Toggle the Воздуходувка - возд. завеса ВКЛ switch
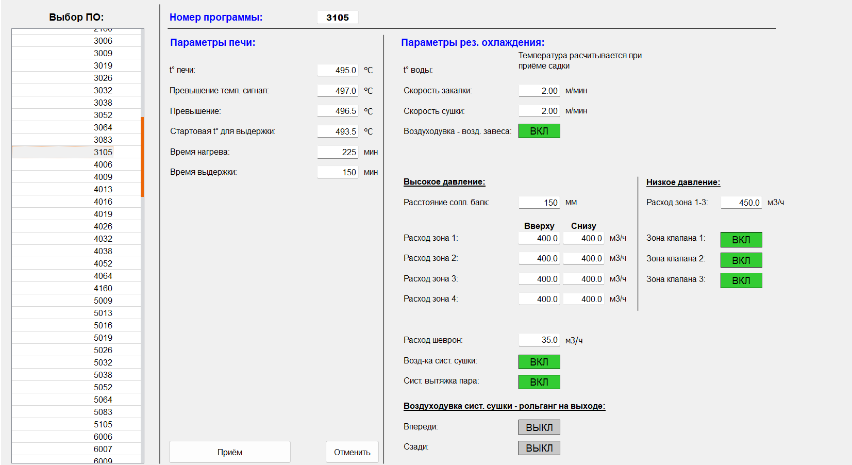This screenshot has height=465, width=852. (x=539, y=131)
